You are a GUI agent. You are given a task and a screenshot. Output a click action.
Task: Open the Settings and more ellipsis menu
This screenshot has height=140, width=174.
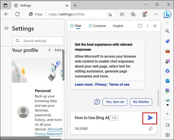coord(156,14)
